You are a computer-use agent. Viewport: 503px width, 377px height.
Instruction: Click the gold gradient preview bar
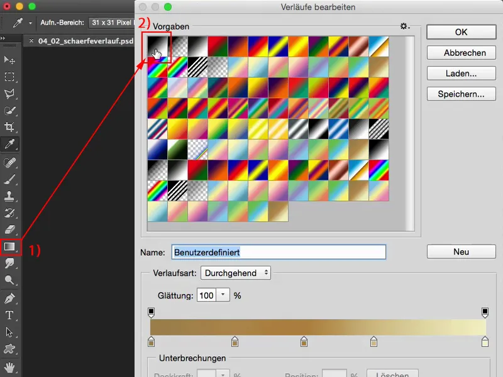[318, 327]
